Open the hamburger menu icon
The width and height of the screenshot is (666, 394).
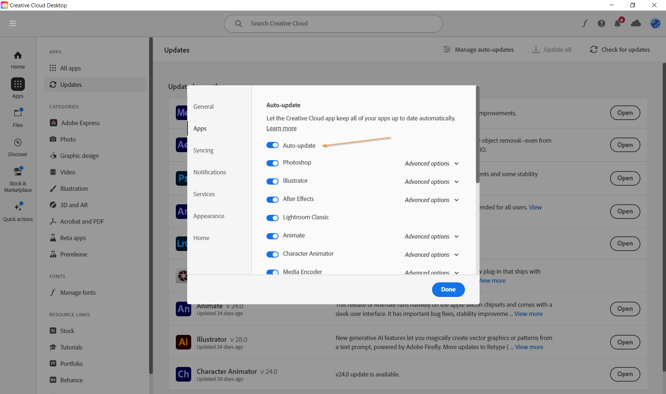tap(13, 23)
